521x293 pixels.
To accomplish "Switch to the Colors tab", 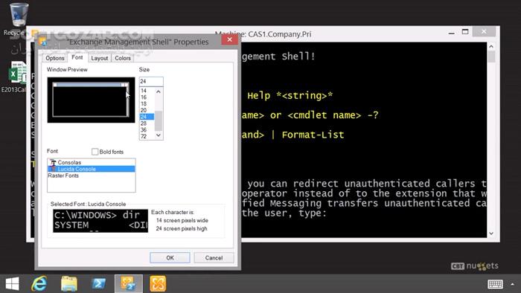I will click(x=123, y=58).
